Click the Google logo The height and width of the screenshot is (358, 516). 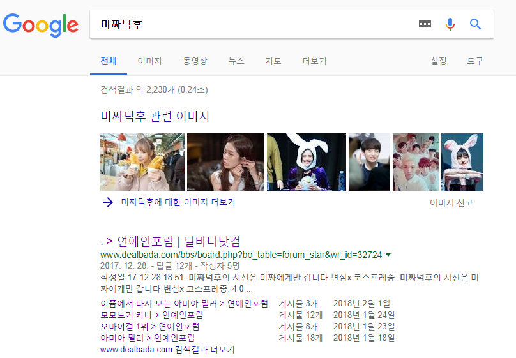41,24
